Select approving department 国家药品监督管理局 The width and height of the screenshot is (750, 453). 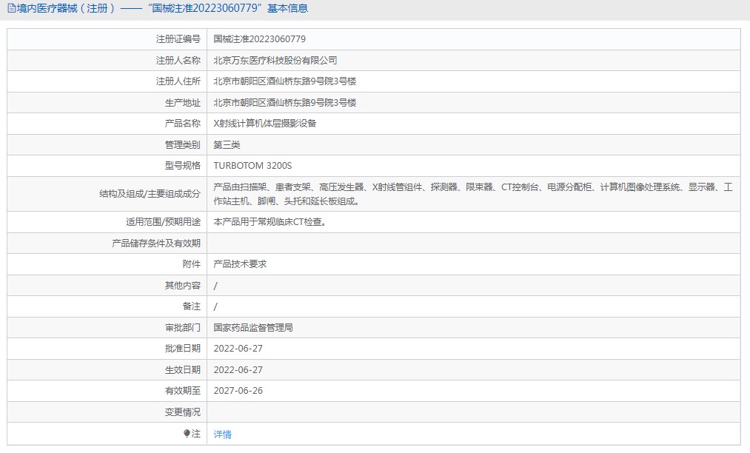pos(253,328)
